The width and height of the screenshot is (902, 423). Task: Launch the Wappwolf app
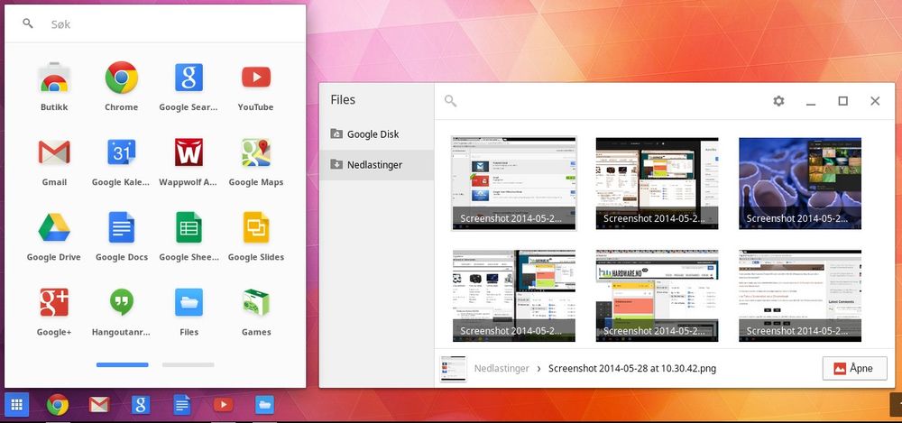(x=189, y=161)
